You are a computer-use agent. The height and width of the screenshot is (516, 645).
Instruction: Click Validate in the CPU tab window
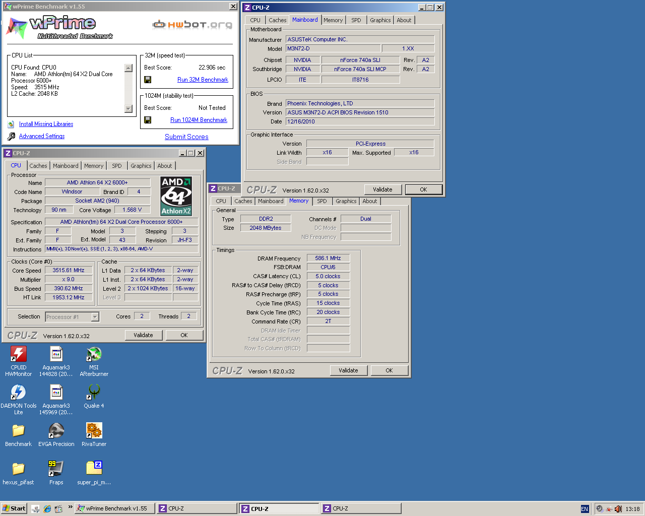(143, 335)
